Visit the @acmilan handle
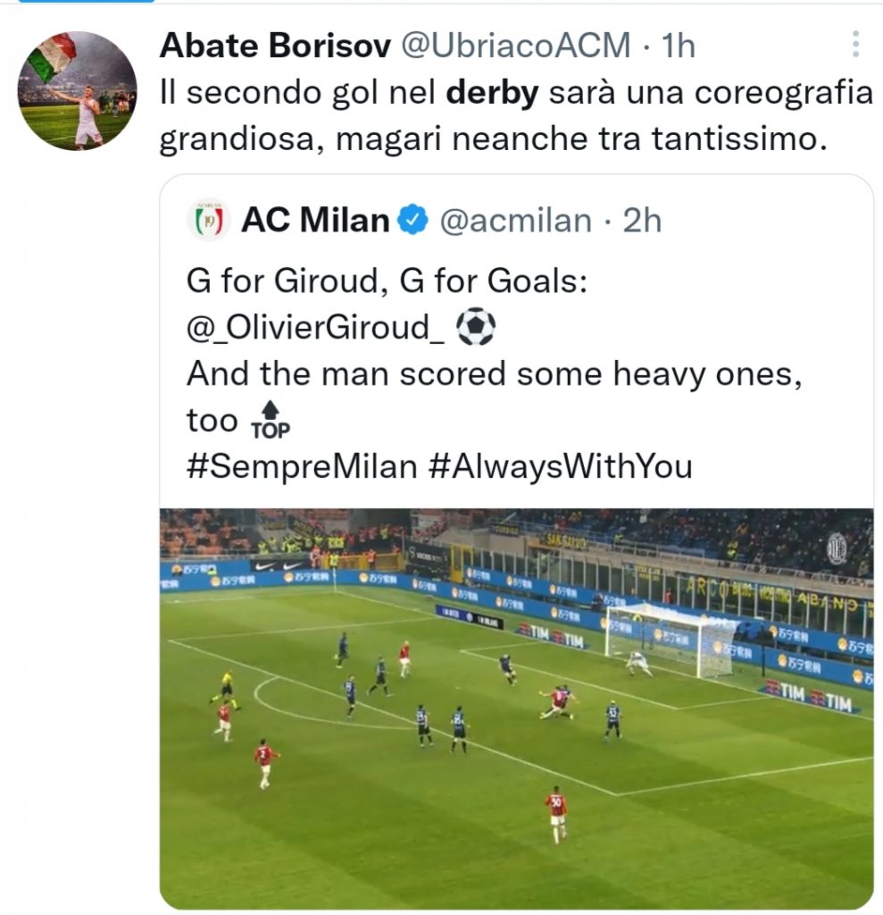This screenshot has width=883, height=915. [x=515, y=220]
